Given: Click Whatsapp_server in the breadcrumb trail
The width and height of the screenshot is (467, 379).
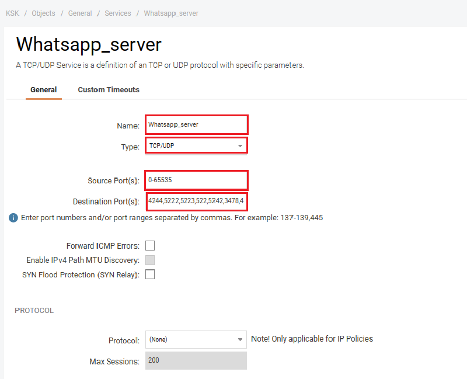Looking at the screenshot, I should click(171, 13).
